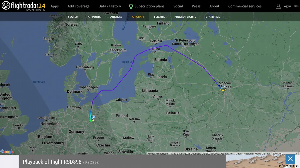Click the Hamburg map label
Image resolution: width=300 pixels, height=168 pixels.
point(74,107)
